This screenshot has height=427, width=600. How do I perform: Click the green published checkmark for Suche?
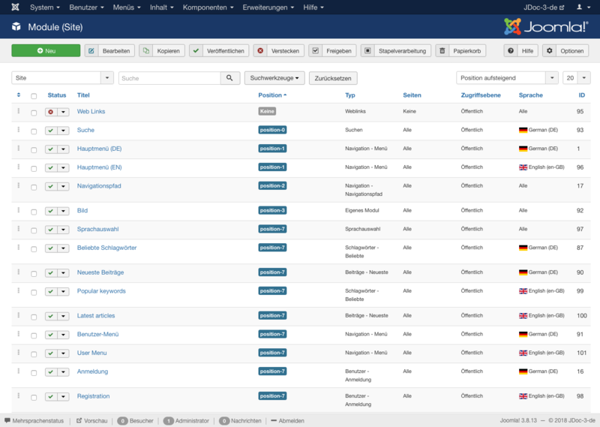[51, 131]
